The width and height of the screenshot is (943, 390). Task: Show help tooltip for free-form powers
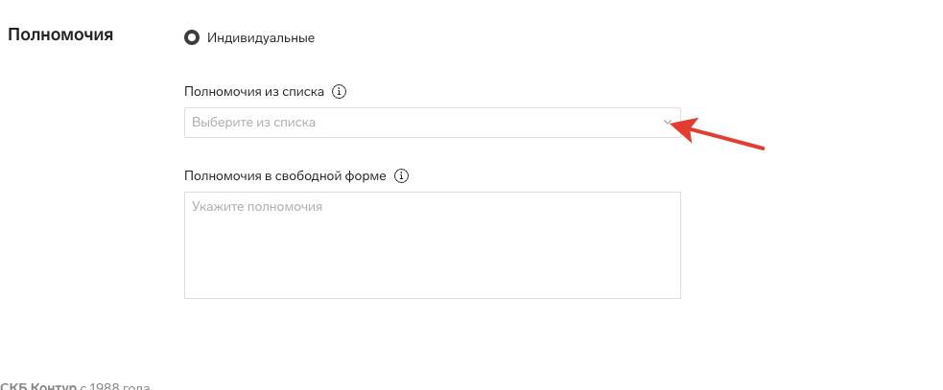coord(401,176)
